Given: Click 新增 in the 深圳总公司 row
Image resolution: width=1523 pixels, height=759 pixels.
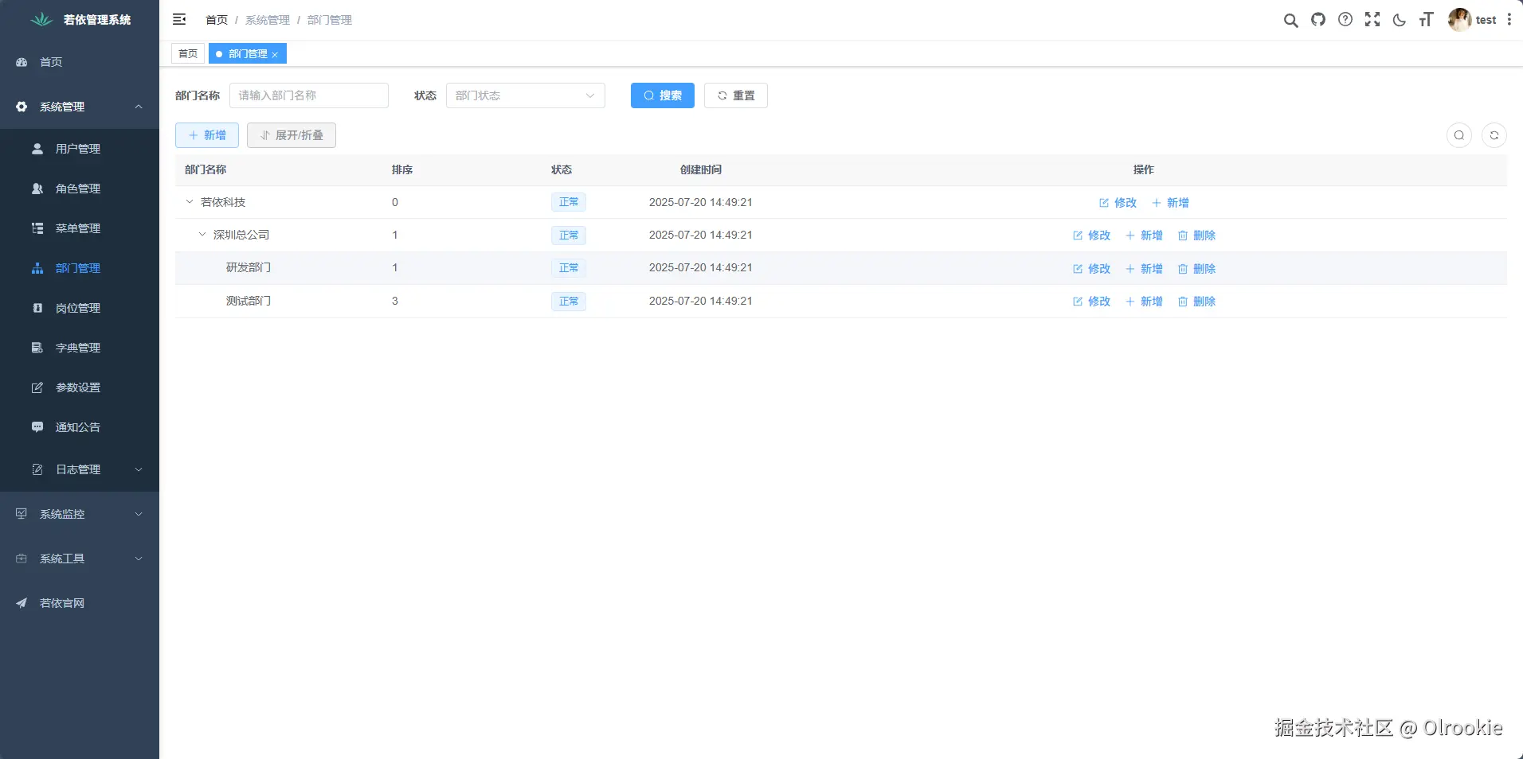Looking at the screenshot, I should [x=1144, y=235].
